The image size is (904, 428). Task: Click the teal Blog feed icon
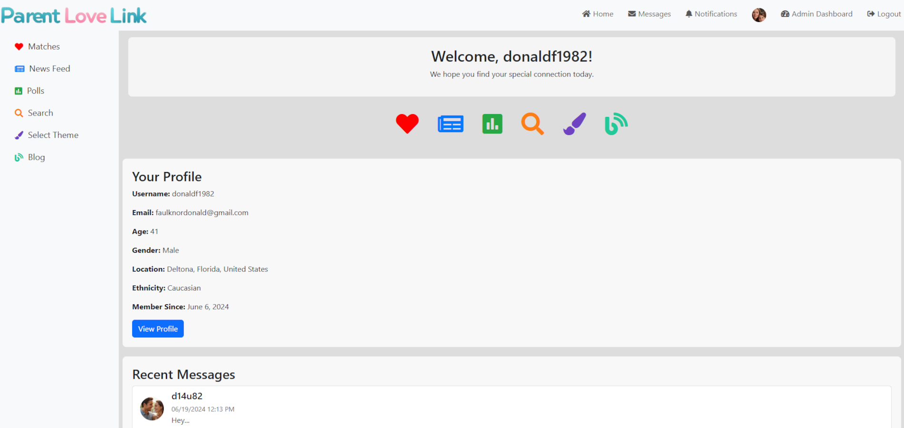[615, 124]
